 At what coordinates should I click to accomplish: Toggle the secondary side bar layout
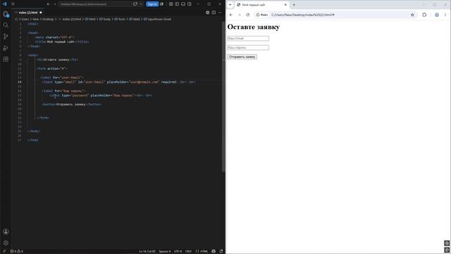[190, 4]
